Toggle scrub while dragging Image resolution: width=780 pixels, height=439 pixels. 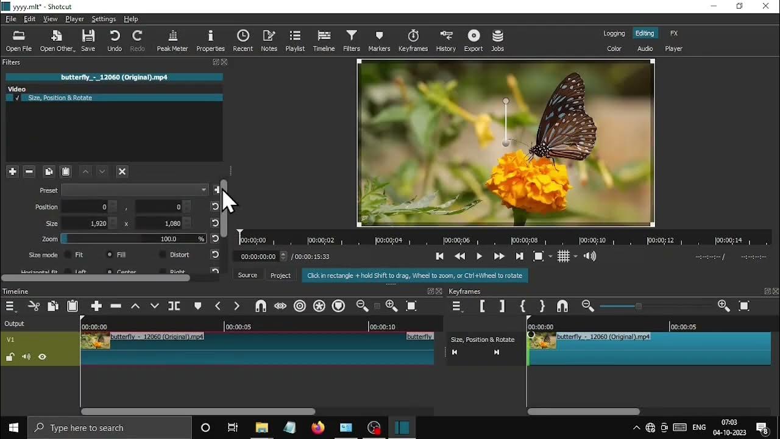pos(280,306)
